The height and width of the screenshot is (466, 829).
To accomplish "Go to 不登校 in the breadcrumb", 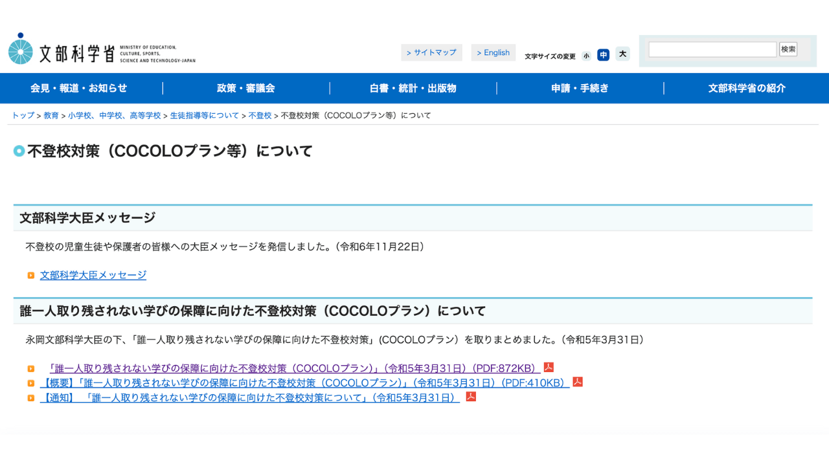I will [260, 116].
